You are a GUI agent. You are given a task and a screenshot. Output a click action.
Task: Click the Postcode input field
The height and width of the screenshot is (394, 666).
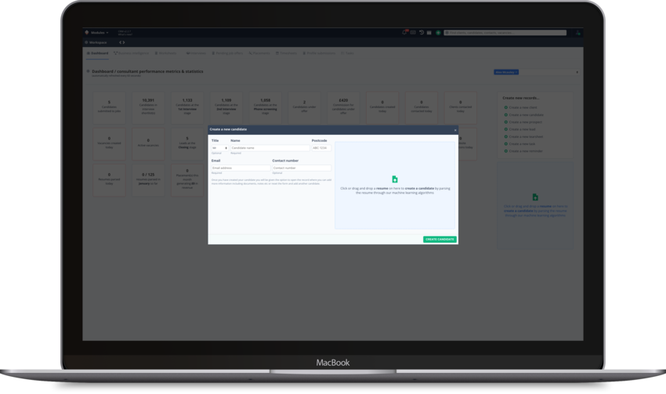tap(321, 148)
